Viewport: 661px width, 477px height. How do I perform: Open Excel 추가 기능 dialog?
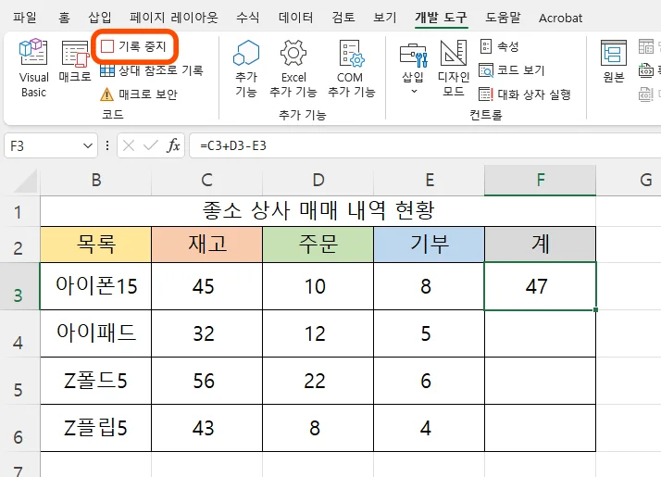click(293, 69)
